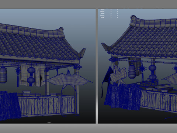Select the butterfly-shaped kite in right viewport
Image resolution: width=177 pixels, height=133 pixels.
point(118,75)
